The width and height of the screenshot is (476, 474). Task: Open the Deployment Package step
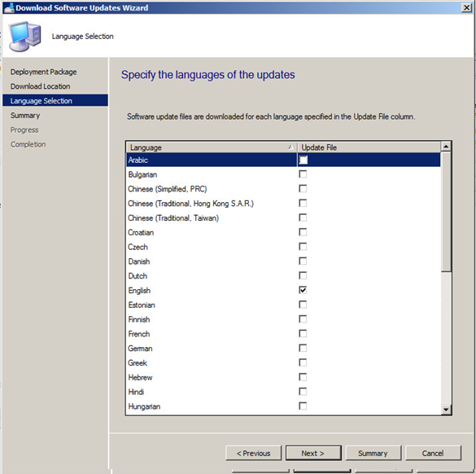point(43,72)
